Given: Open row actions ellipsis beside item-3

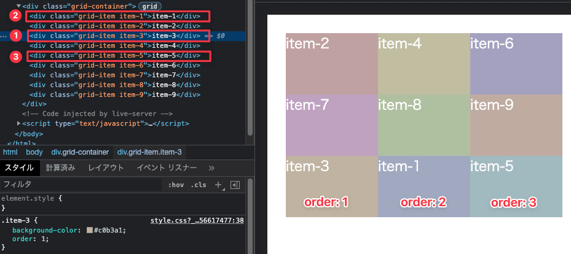Looking at the screenshot, I should click(4, 36).
